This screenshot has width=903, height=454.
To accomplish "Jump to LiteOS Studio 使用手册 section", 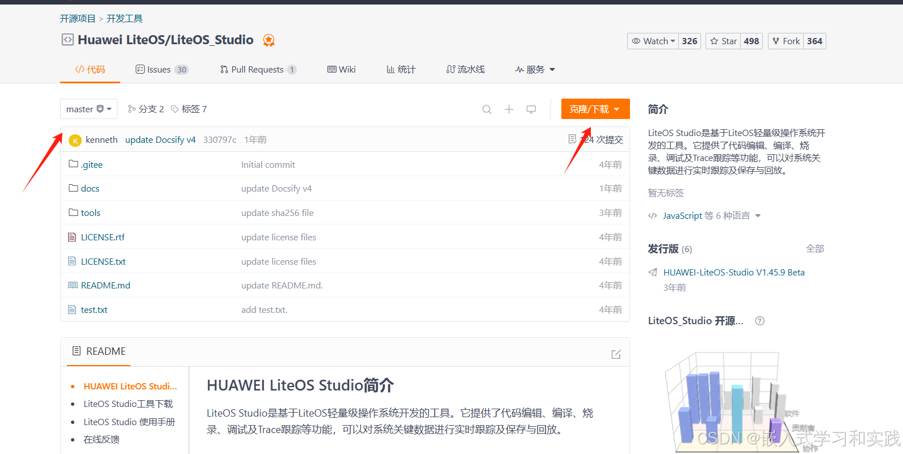I will pyautogui.click(x=129, y=422).
